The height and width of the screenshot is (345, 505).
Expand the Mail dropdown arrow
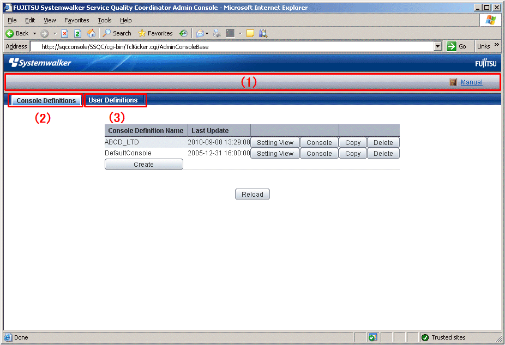pyautogui.click(x=207, y=33)
